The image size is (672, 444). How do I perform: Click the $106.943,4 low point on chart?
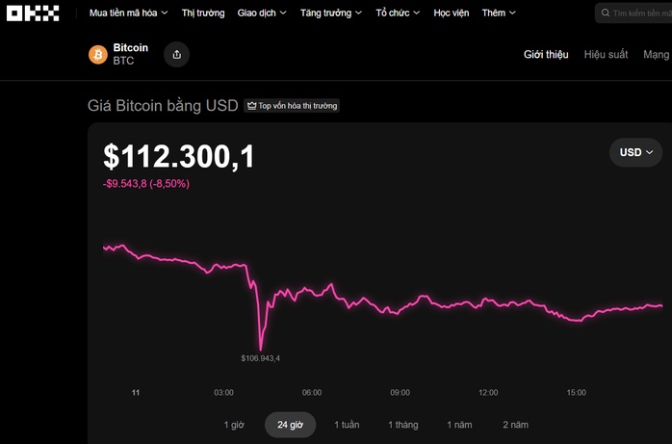pos(260,348)
